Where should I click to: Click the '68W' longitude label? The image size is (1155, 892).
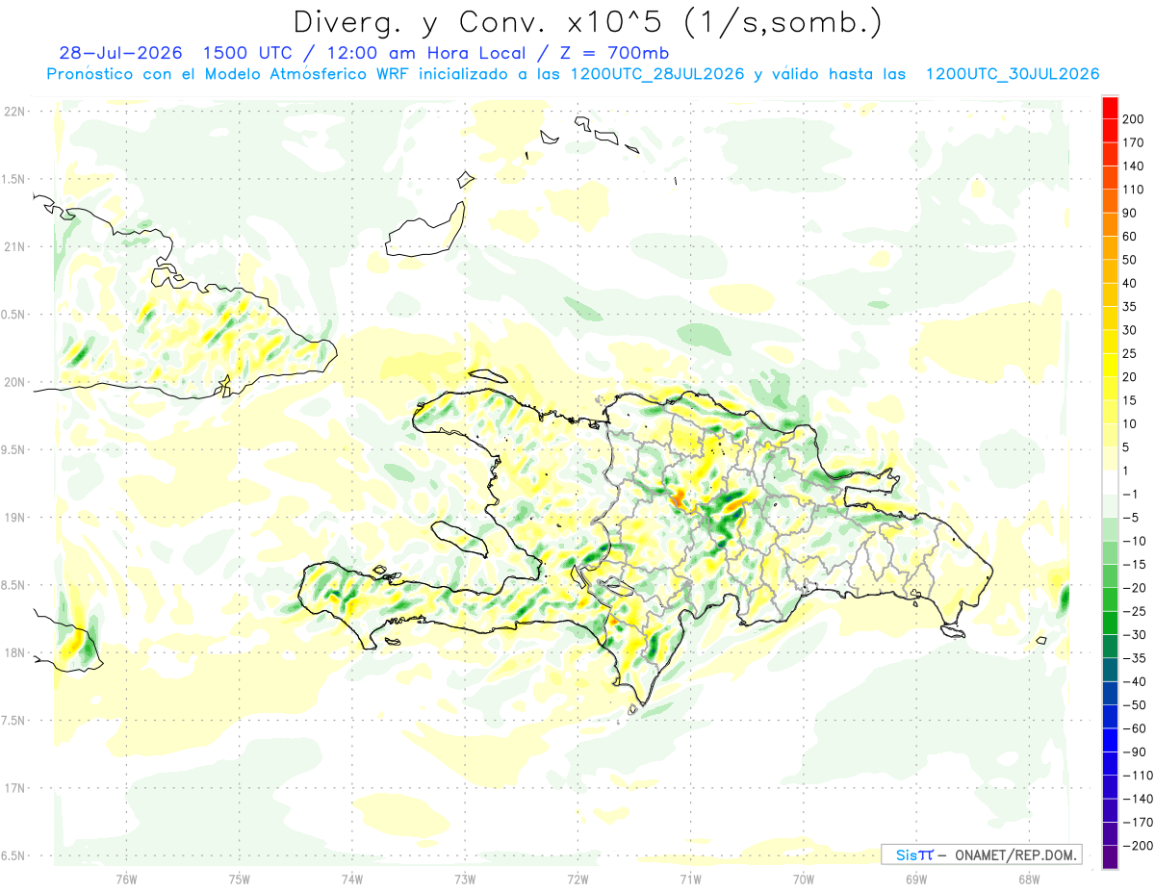(x=1029, y=878)
